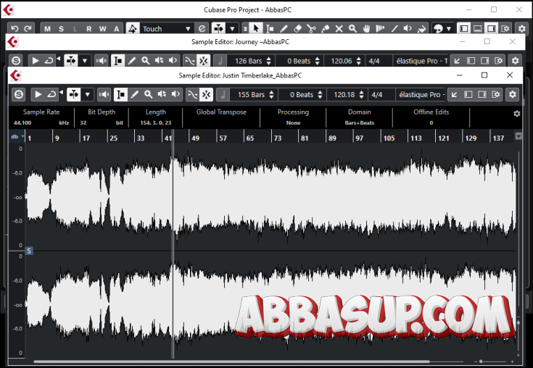The height and width of the screenshot is (368, 533).
Task: Select the Object Selection arrow tool
Action: pos(256,29)
